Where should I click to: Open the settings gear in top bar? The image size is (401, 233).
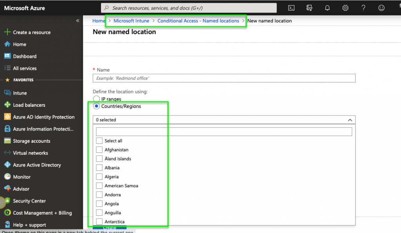click(345, 8)
